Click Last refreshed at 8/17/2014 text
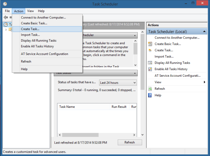210x156 pixels. point(80,143)
